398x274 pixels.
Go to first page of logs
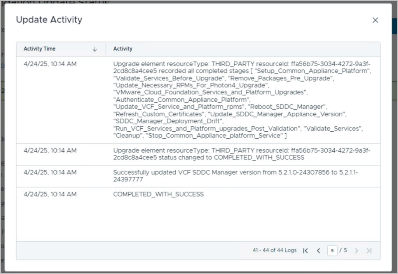click(305, 251)
